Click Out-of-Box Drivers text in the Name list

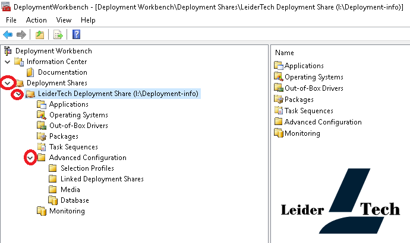314,88
